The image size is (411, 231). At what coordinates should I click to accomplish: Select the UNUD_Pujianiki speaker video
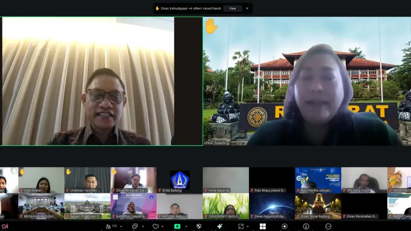(x=307, y=81)
